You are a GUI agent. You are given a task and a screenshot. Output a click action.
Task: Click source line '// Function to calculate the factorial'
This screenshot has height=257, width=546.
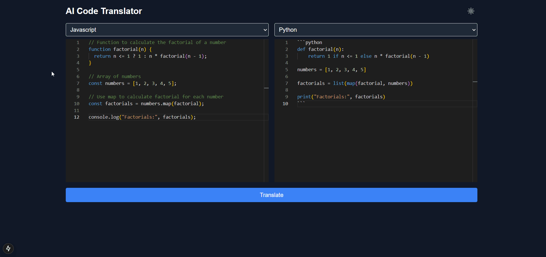(x=157, y=42)
